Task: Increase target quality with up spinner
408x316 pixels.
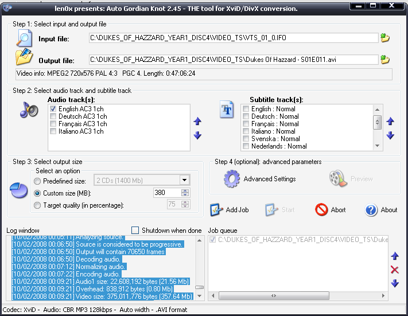Action: [185, 202]
